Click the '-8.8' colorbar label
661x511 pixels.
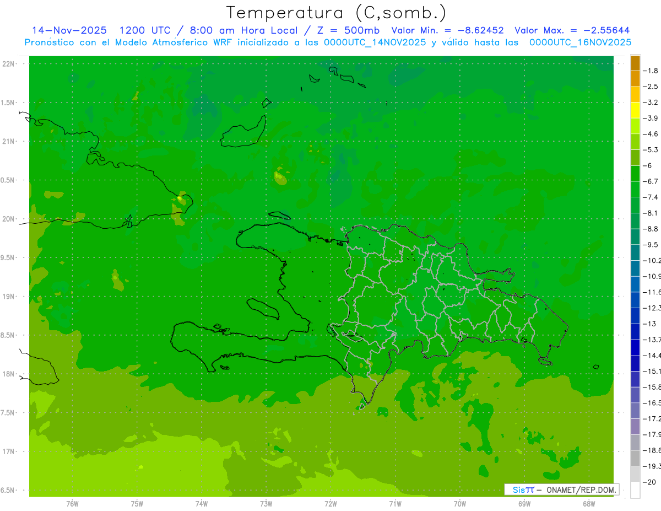click(651, 229)
